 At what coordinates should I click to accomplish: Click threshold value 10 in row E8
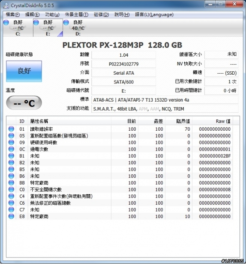[x=187, y=216]
